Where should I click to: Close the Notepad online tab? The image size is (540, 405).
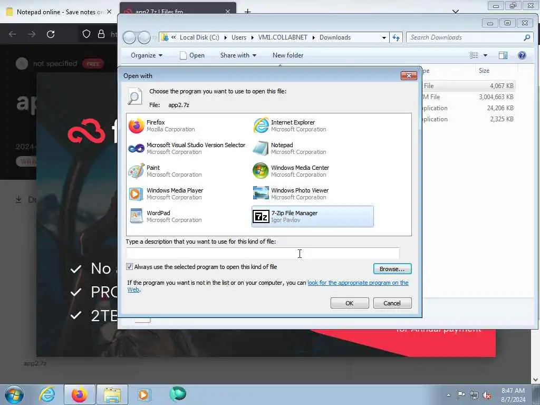(109, 12)
